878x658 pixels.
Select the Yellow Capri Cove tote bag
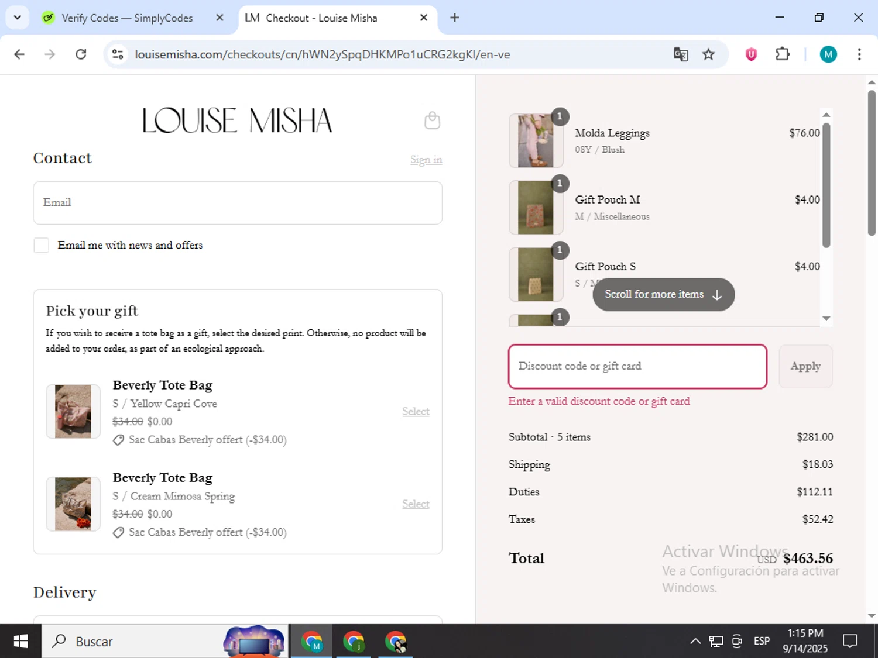(416, 412)
